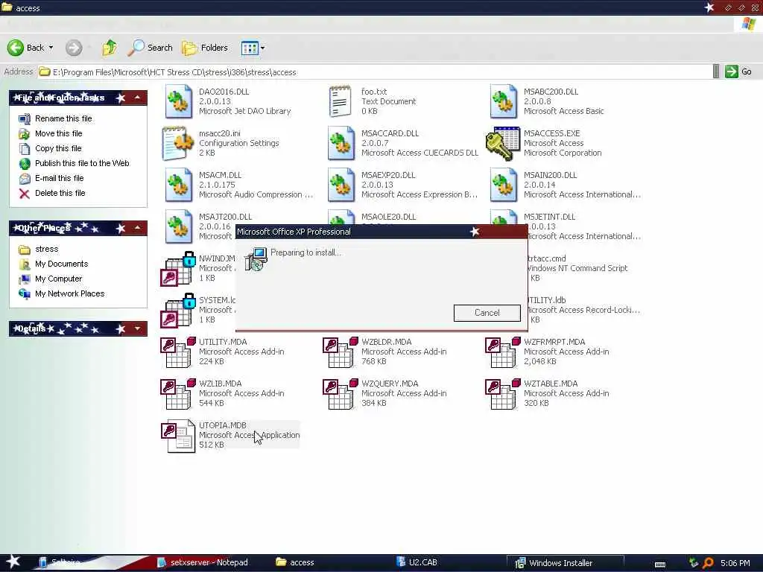Select the MSAIN200.DLL file icon
Image resolution: width=763 pixels, height=572 pixels.
point(503,185)
